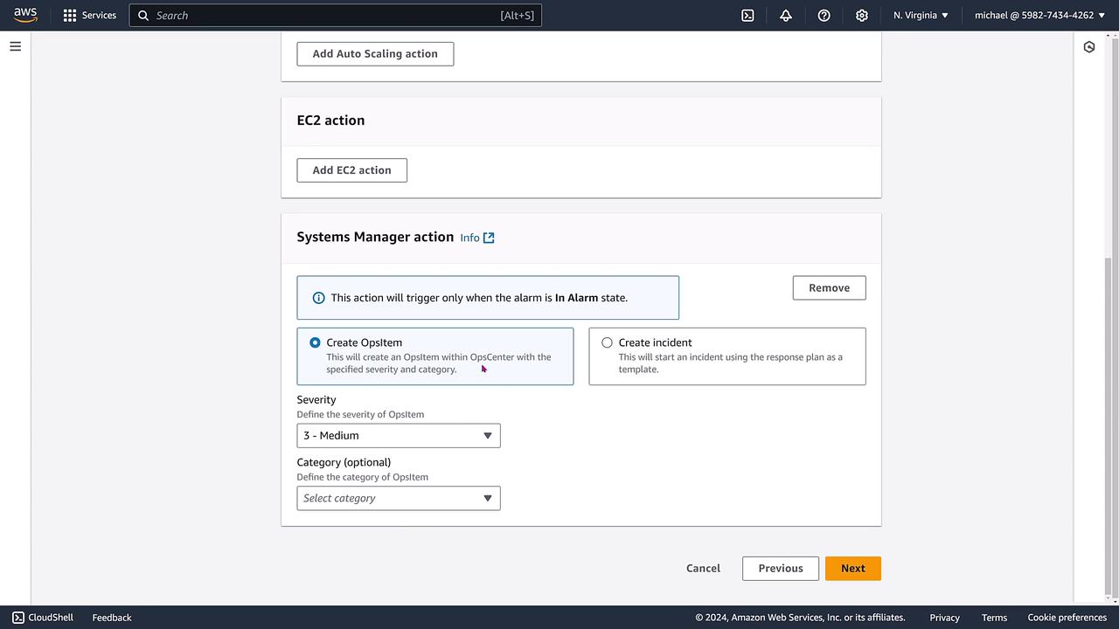
Task: Open the Services grid menu
Action: click(x=70, y=16)
